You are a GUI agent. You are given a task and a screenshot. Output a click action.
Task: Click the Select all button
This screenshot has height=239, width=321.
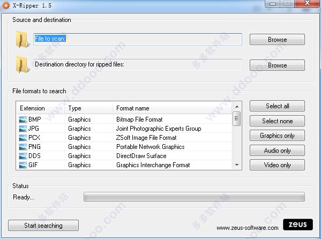[277, 106]
